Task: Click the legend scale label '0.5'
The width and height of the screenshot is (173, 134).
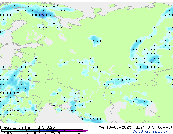Action: 10,133
